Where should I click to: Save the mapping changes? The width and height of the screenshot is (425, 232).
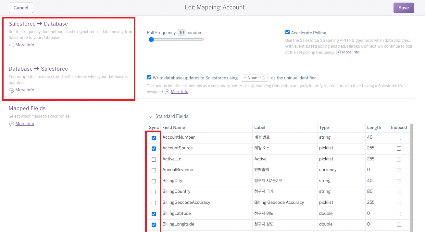point(404,8)
